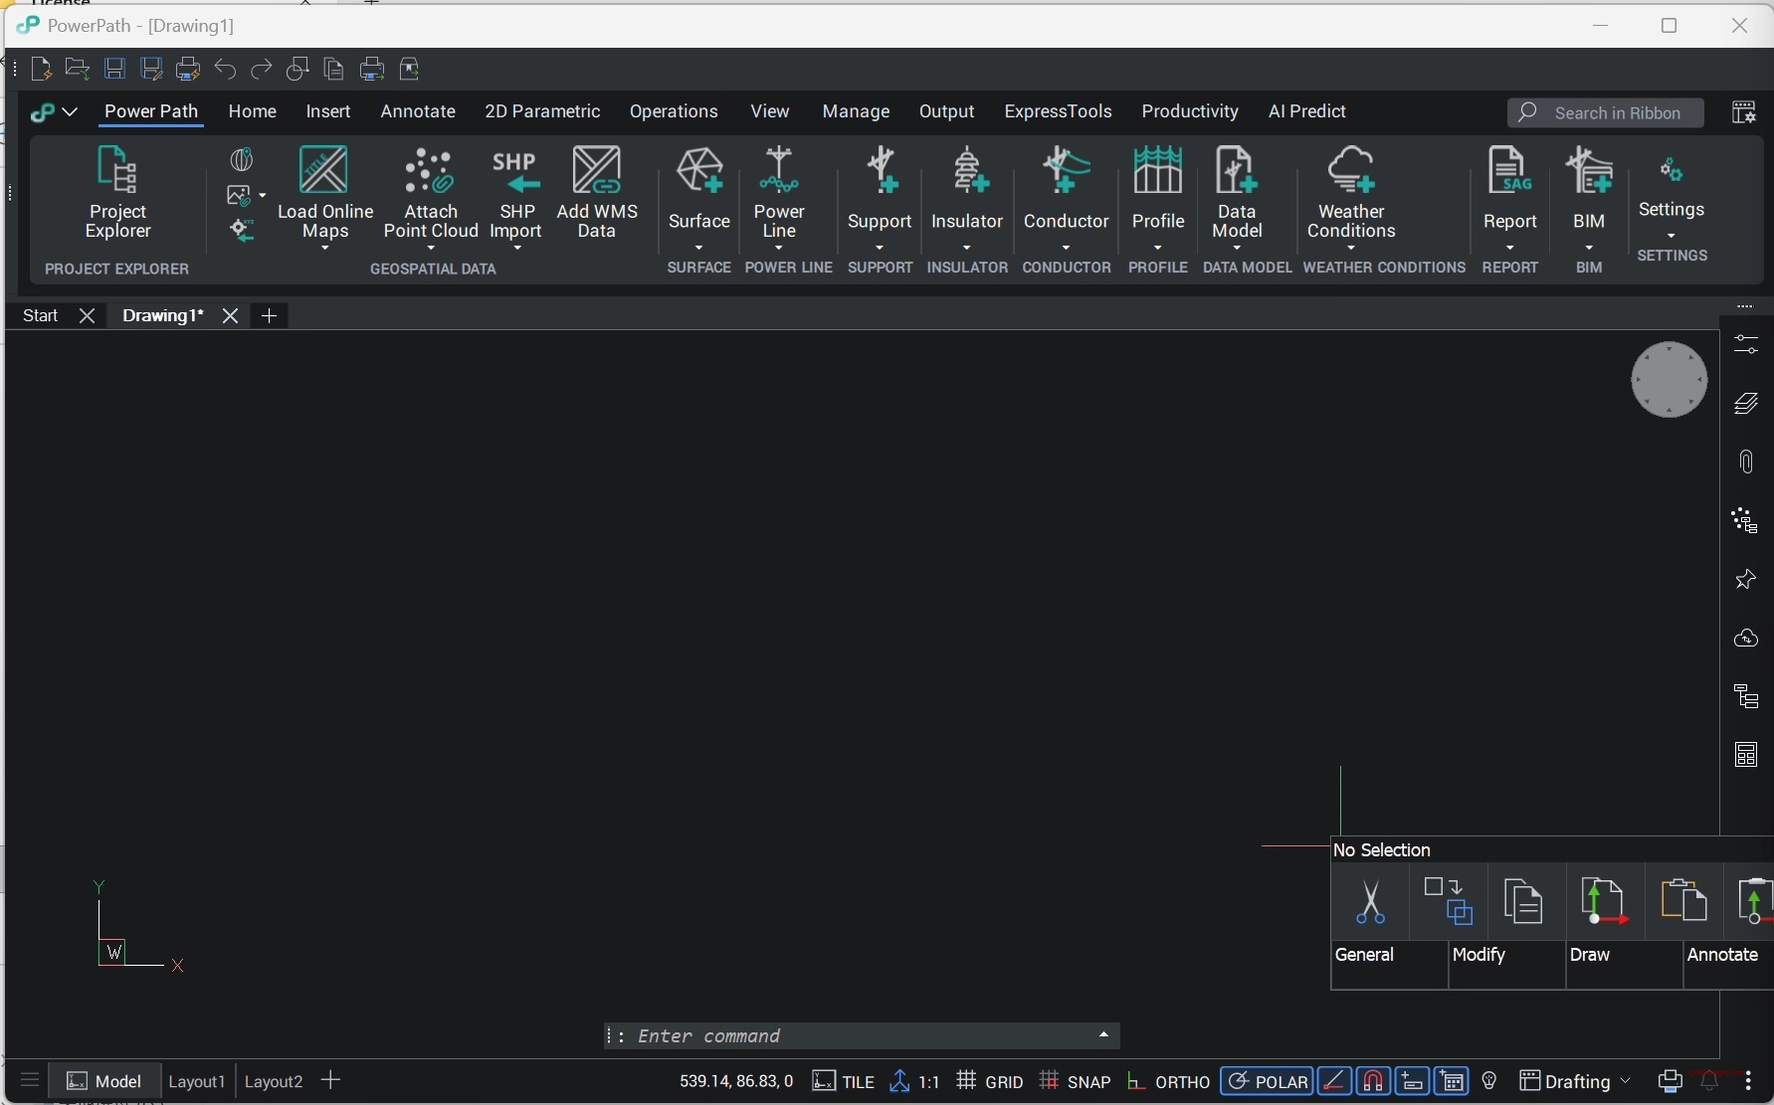
Task: Toggle ORTHO mode on
Action: pos(1169,1081)
